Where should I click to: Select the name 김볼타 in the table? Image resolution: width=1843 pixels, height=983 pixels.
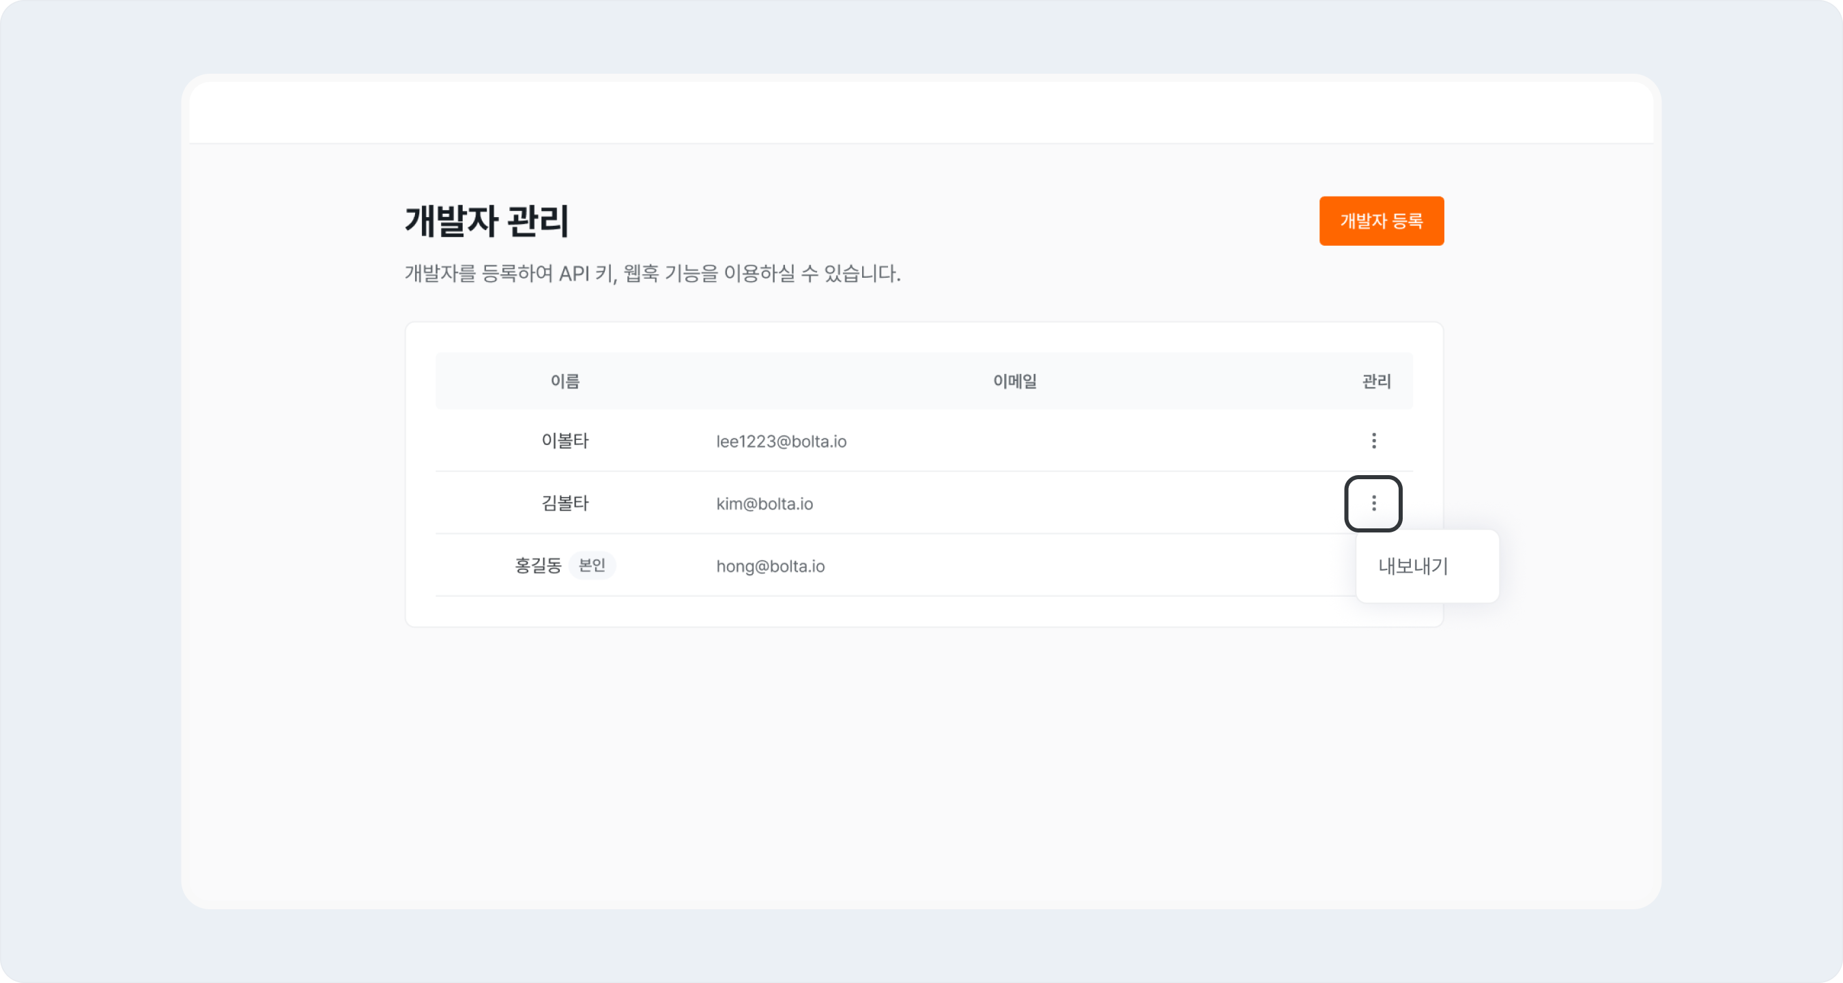(x=565, y=504)
